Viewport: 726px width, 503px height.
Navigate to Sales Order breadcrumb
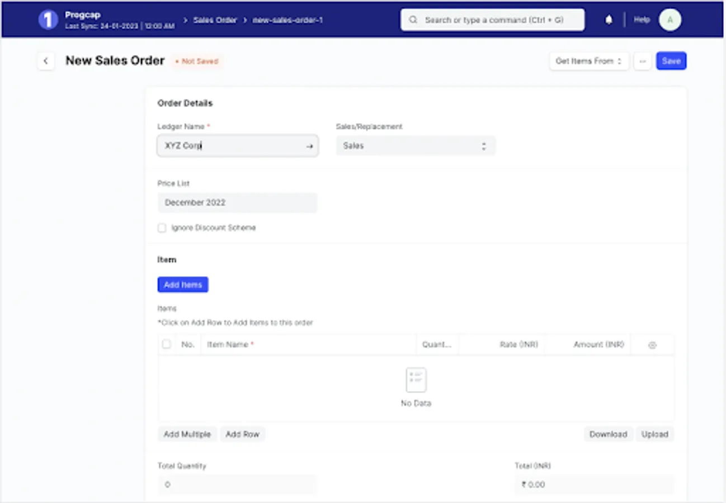215,20
